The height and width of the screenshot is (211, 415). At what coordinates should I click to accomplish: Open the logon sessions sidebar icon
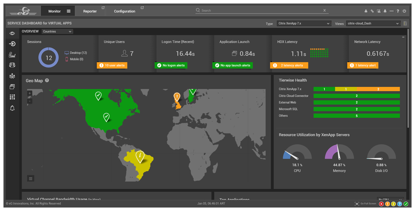tap(12, 44)
